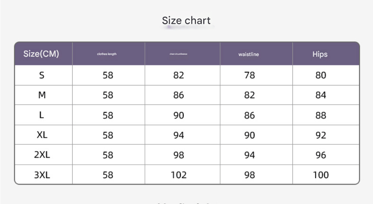The image size is (373, 204).
Task: Click the M size row label
Action: tap(42, 95)
